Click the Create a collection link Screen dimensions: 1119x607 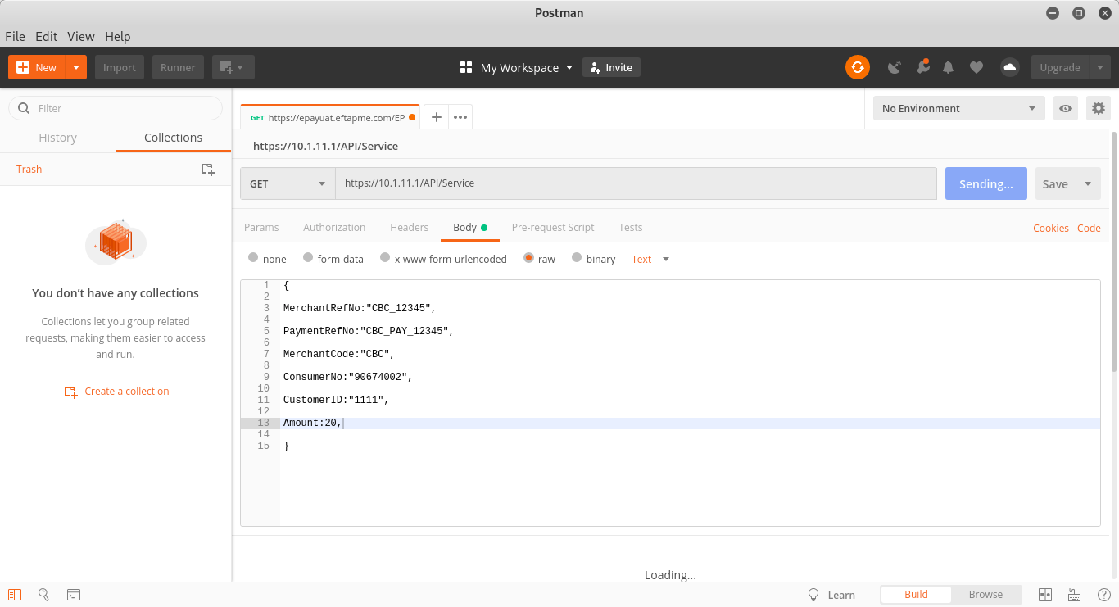click(x=117, y=392)
